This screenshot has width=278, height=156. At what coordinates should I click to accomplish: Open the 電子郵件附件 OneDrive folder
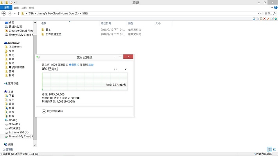tap(15, 67)
